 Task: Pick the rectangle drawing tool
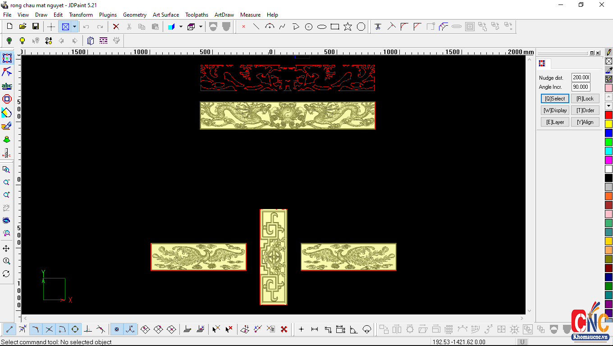[334, 27]
